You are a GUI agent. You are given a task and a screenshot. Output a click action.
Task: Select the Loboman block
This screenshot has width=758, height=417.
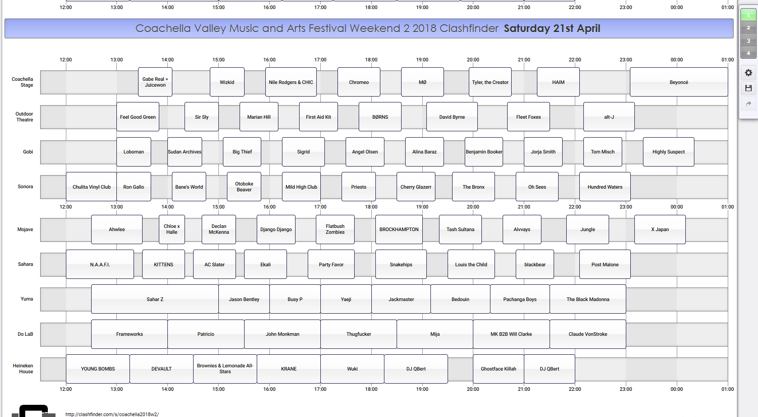click(x=134, y=152)
